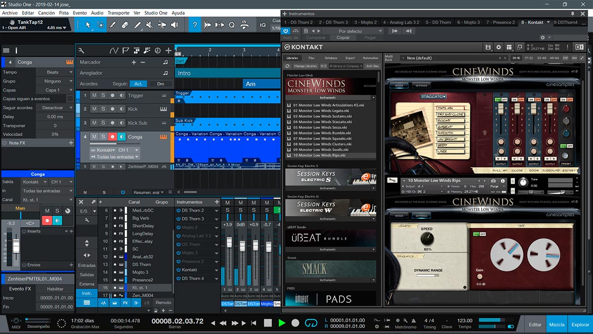Open Grupo Ninguno dropdown
593x334 pixels.
(54, 81)
